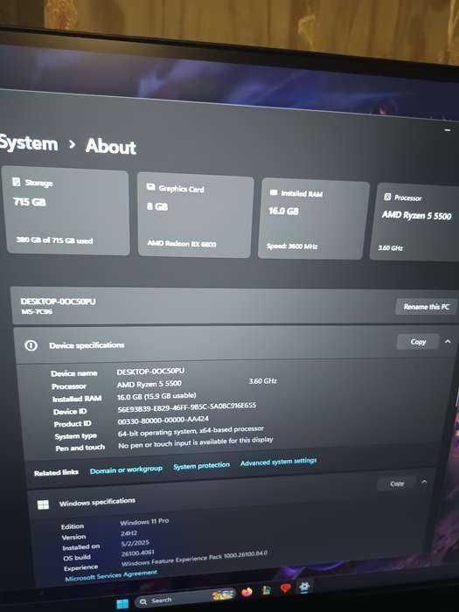Open the AMD Ryzen 5 5500 Processor card
Viewport: 459px width, 612px height.
415,222
